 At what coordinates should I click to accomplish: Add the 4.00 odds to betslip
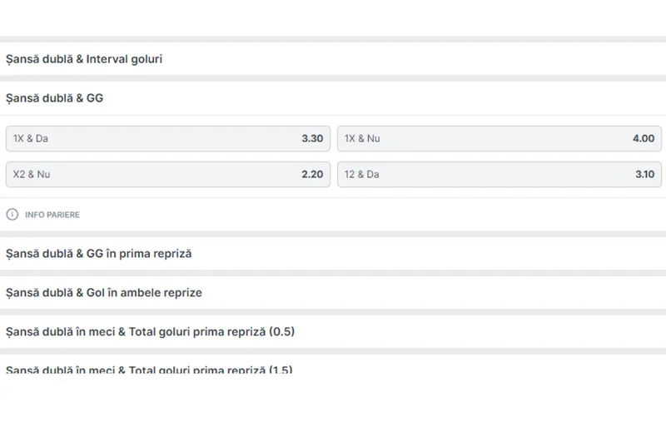pyautogui.click(x=644, y=139)
